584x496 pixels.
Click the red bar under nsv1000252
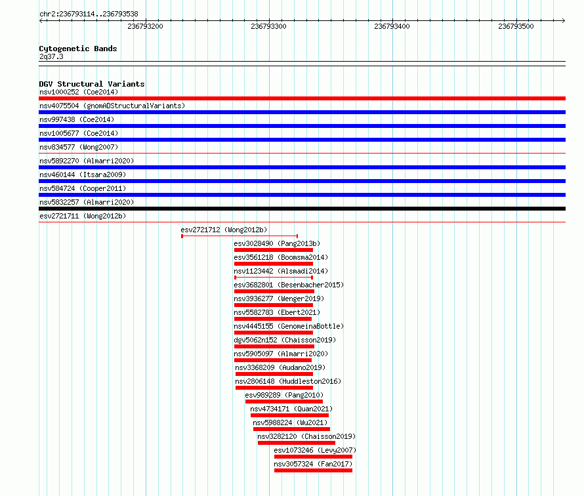[302, 98]
